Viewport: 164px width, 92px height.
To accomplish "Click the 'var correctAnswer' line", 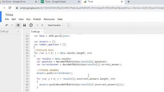I will [x=79, y=65].
